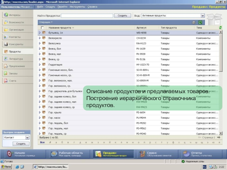Click the next page arrow
The height and width of the screenshot is (170, 227).
[x=219, y=137]
